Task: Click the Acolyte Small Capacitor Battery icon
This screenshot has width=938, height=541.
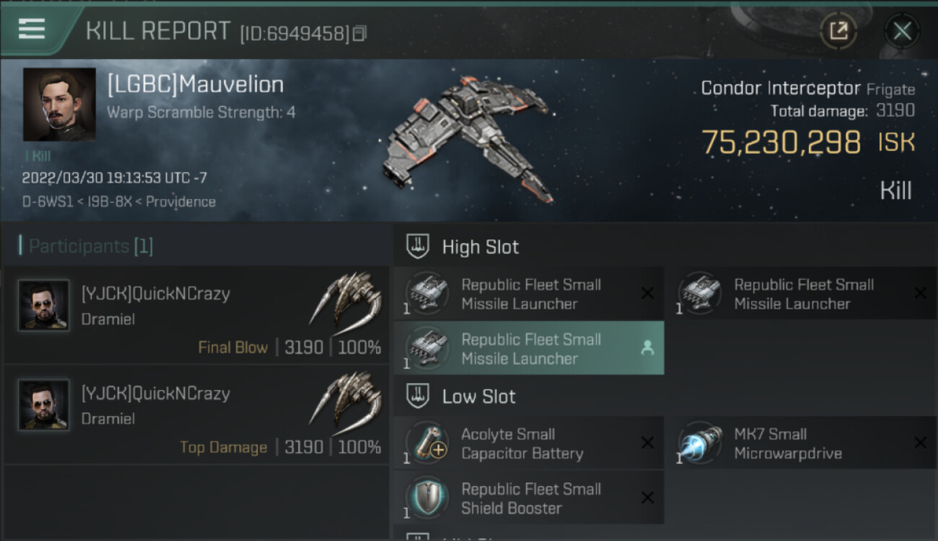Action: [x=427, y=444]
